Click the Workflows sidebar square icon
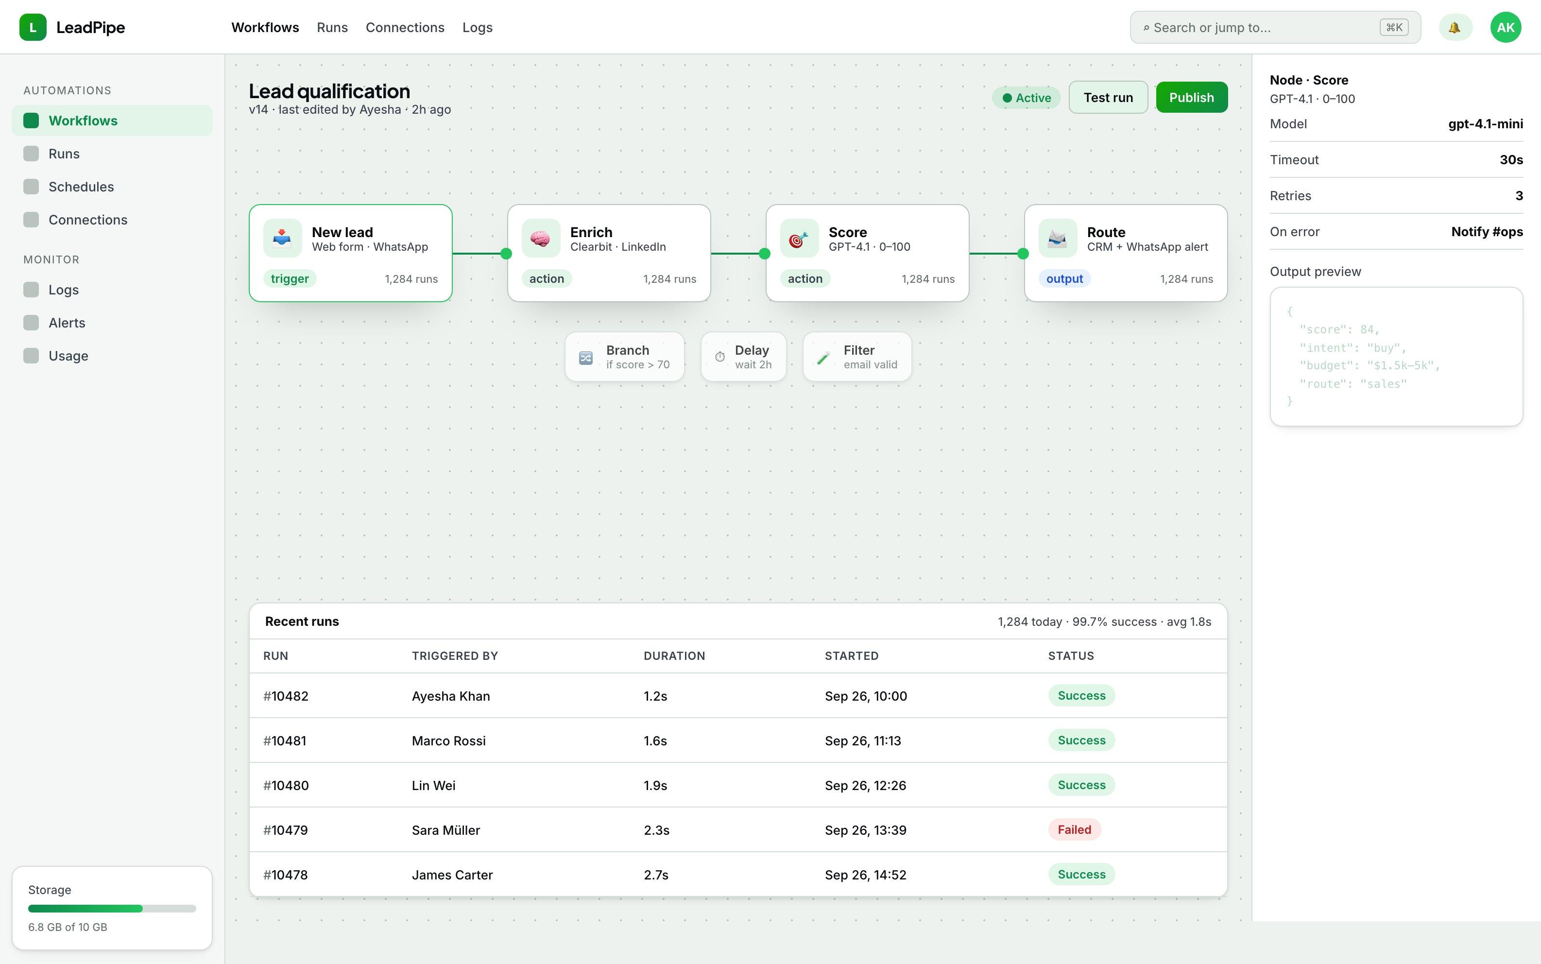This screenshot has height=964, width=1541. (31, 120)
